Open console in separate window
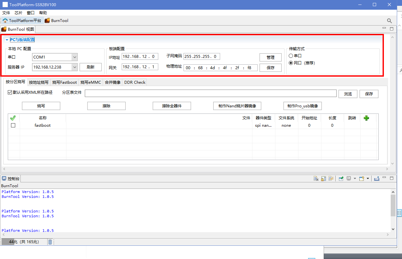The width and height of the screenshot is (402, 259). coord(376,178)
